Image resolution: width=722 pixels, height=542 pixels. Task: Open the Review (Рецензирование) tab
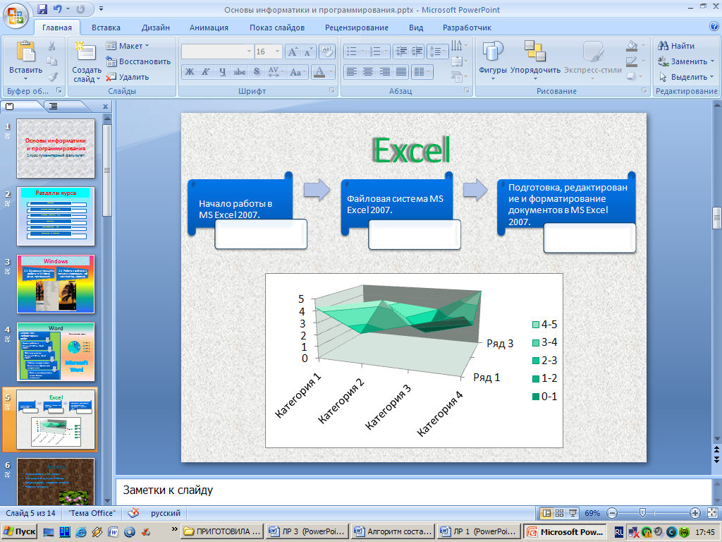(356, 28)
